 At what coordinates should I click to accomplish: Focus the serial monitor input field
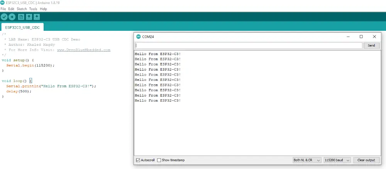[x=248, y=45]
